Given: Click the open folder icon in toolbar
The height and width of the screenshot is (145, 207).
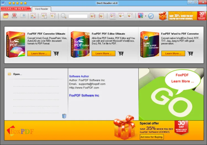Looking at the screenshot, I should click(x=6, y=16).
